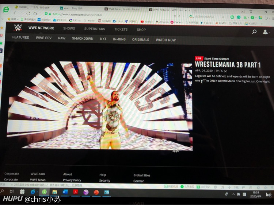Click the red LIVE badge
Screen dimensions: 274x205
pos(199,58)
